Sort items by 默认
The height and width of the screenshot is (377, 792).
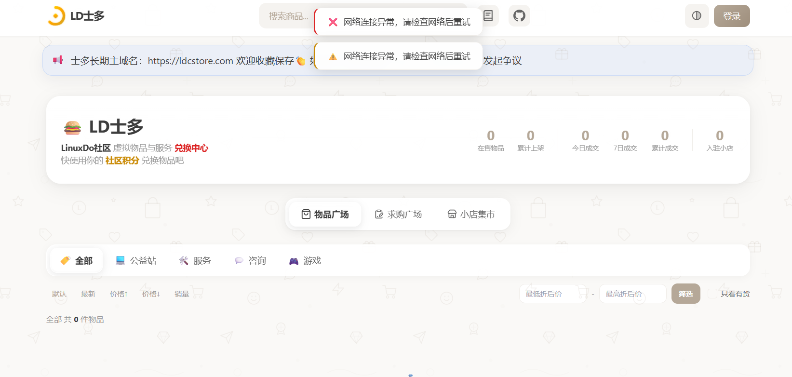pyautogui.click(x=59, y=294)
